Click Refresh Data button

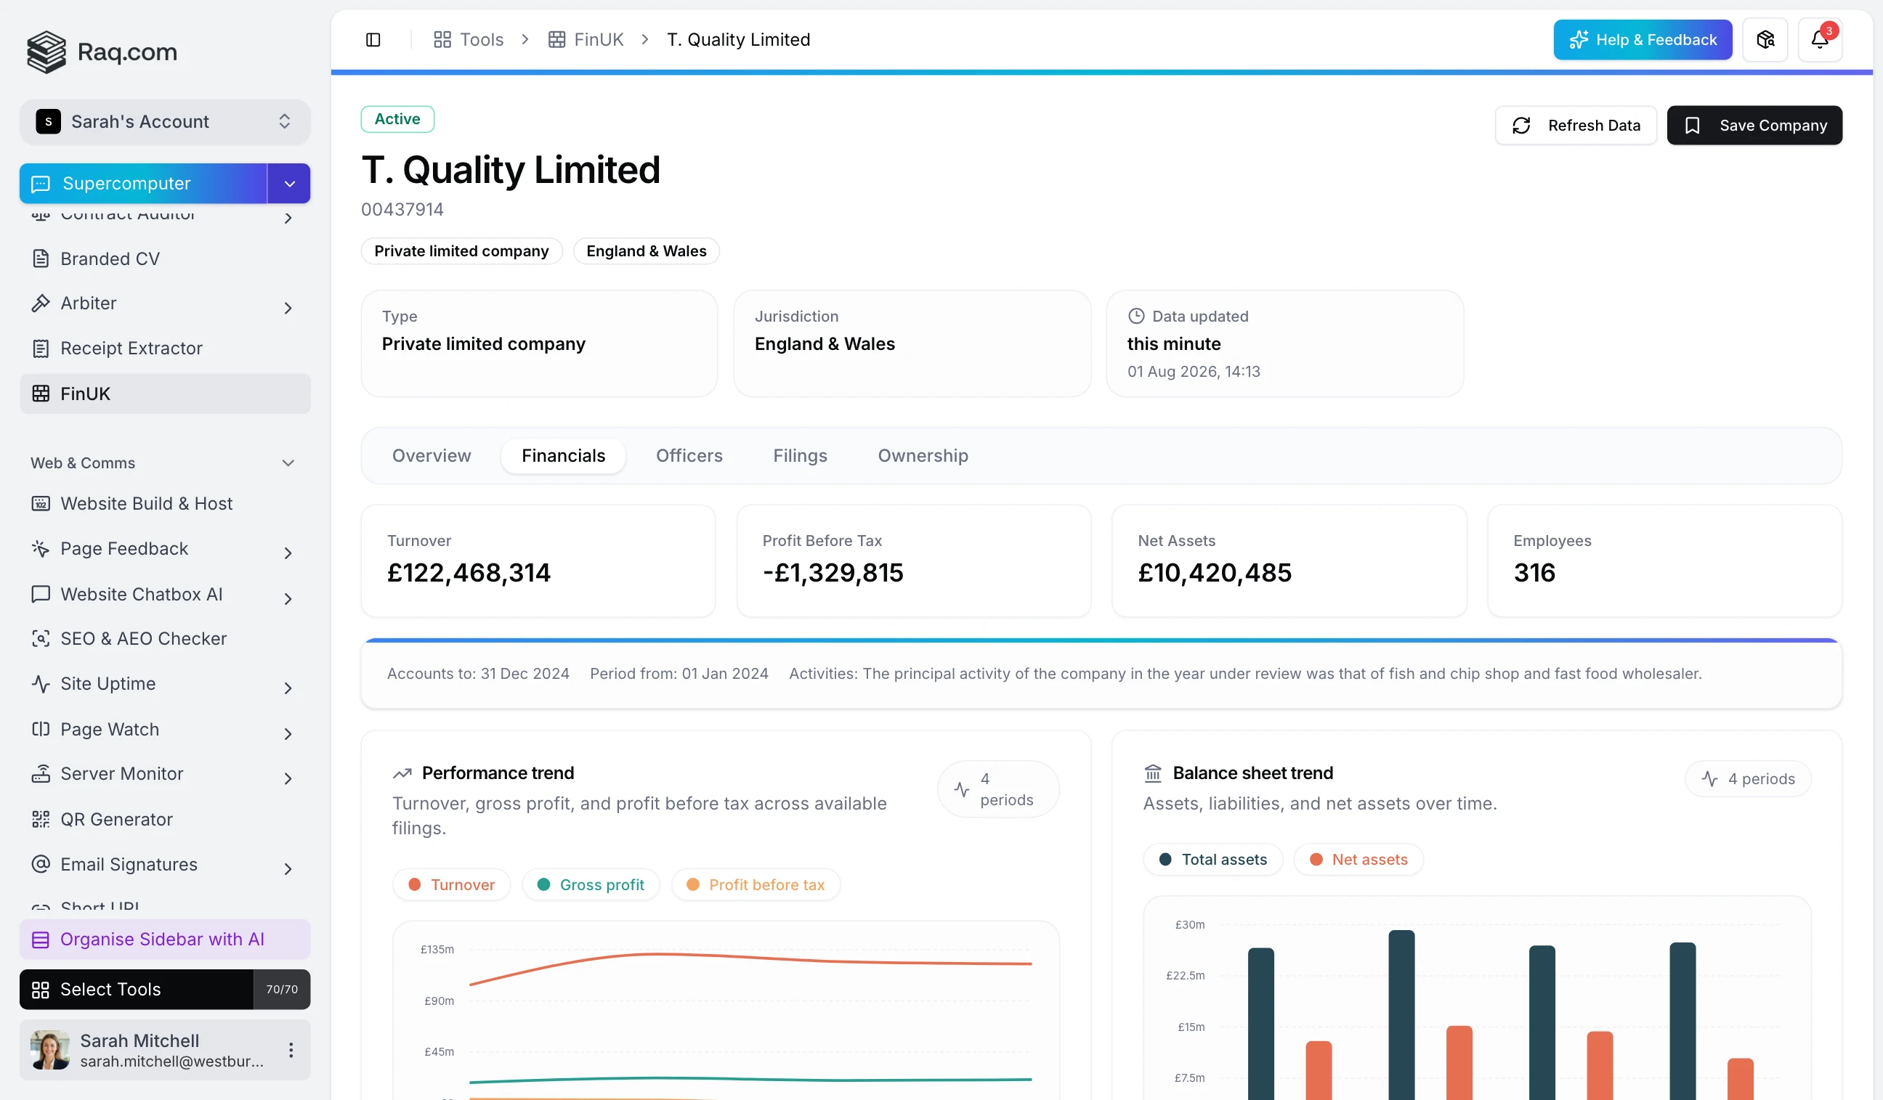click(1575, 126)
